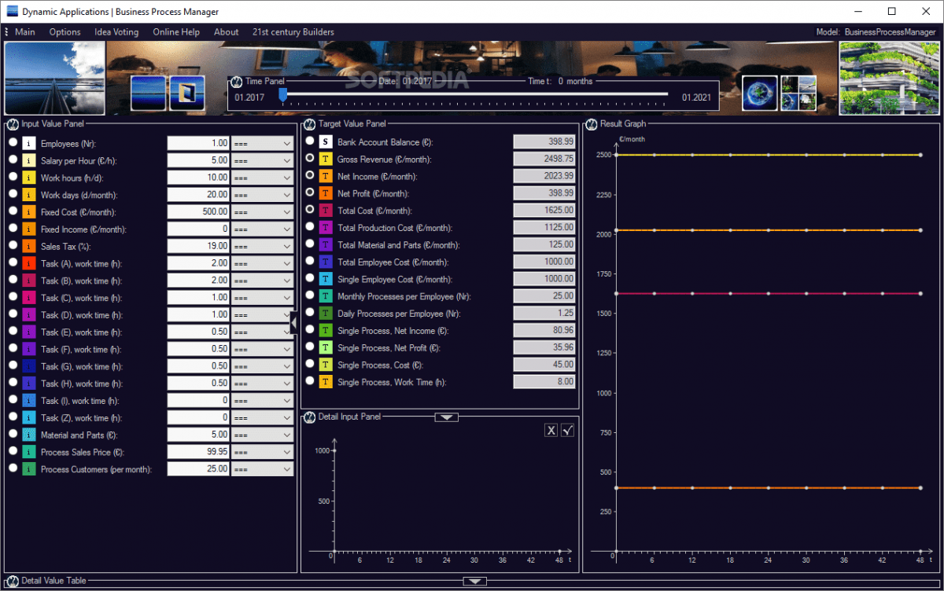Click the info icon next to Sales Tax
This screenshot has height=591, width=944.
[x=29, y=246]
